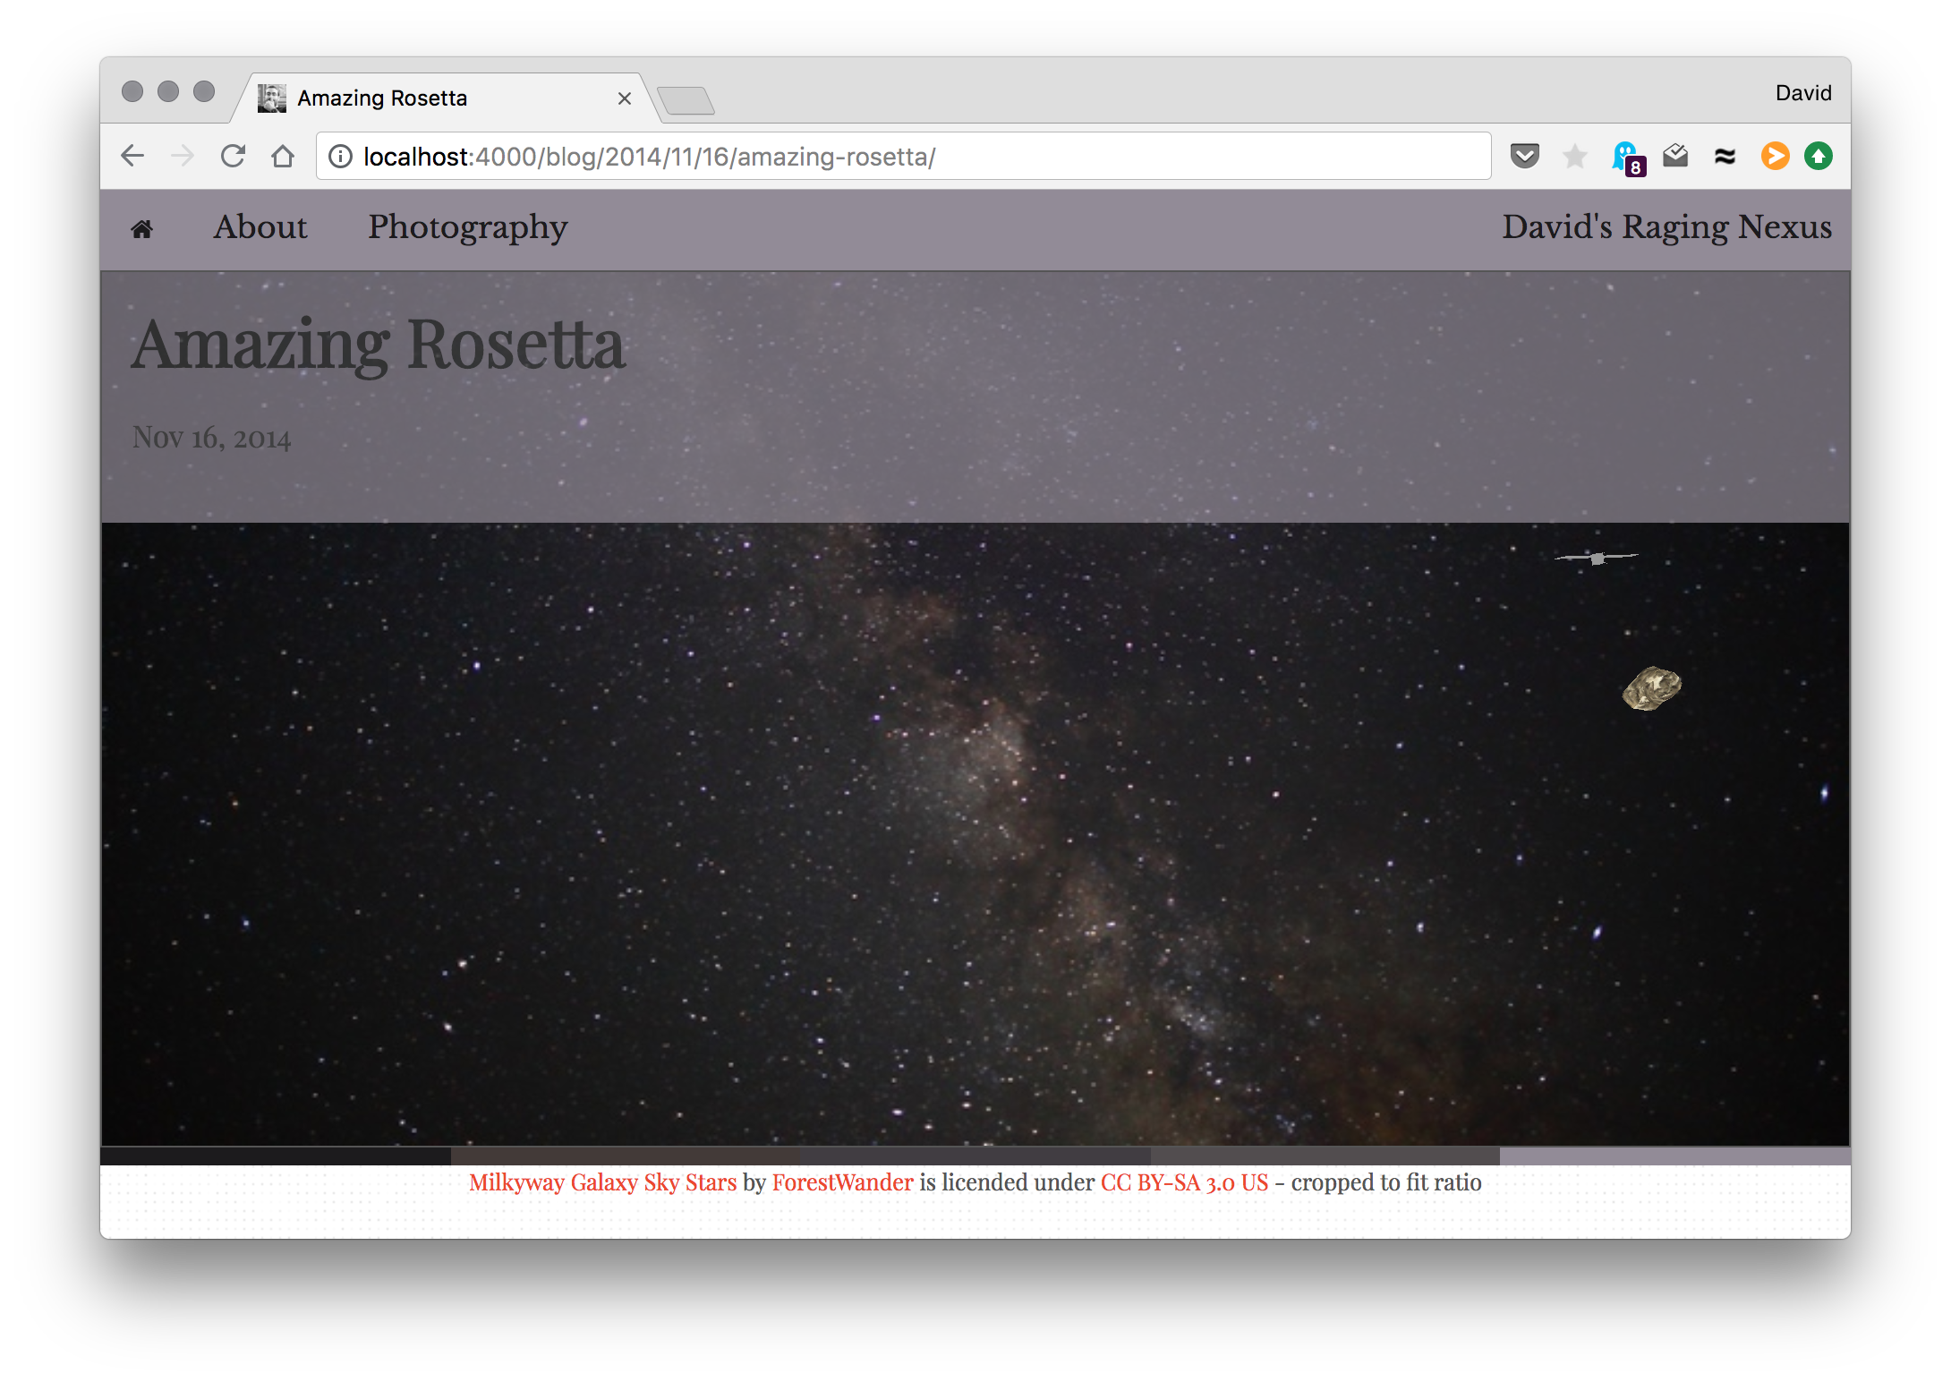Open the About page
The width and height of the screenshot is (1951, 1382).
pos(260,227)
